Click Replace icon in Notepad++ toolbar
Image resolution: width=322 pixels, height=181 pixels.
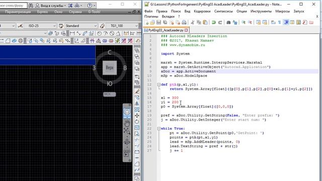click(235, 22)
